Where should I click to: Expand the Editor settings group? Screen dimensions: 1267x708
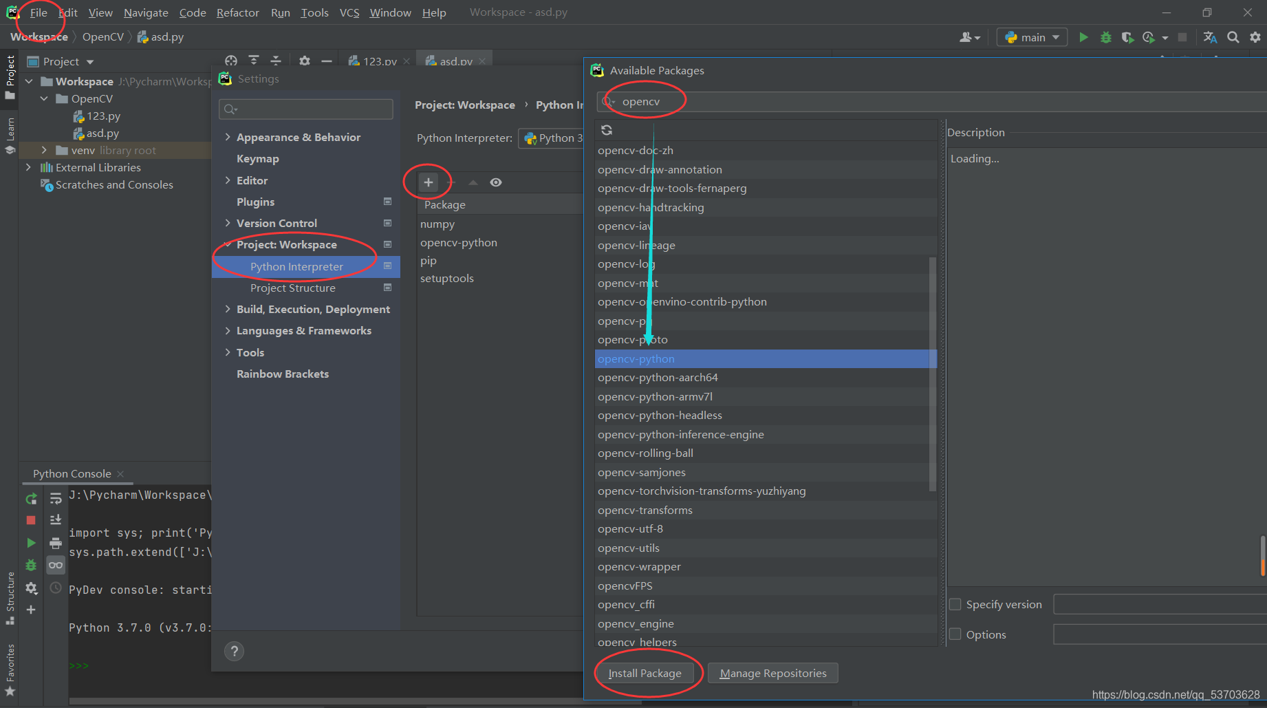[x=228, y=180]
